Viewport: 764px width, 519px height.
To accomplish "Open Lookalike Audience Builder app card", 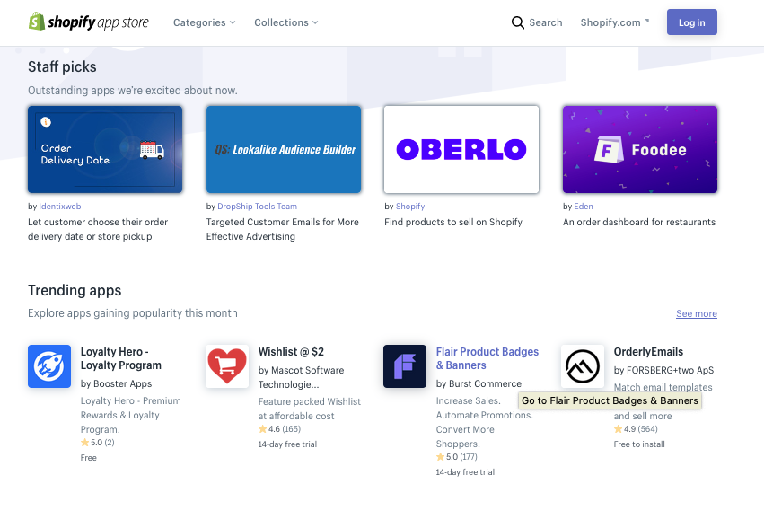I will point(284,149).
